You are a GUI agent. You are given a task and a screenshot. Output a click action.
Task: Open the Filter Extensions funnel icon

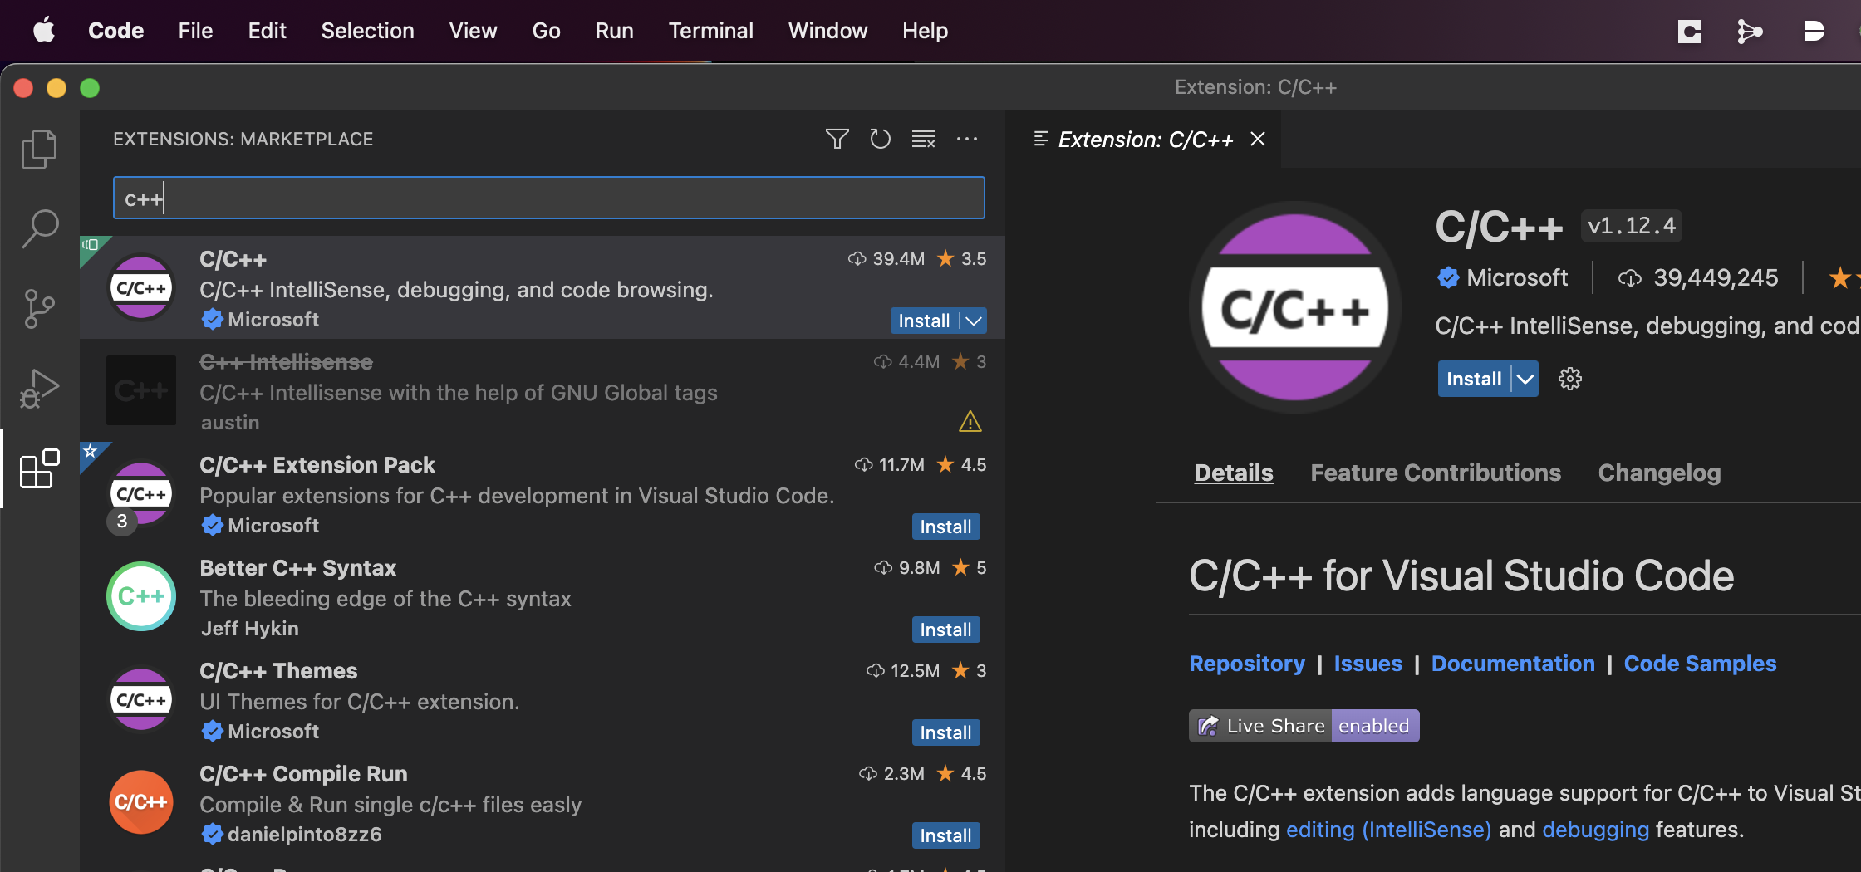pyautogui.click(x=837, y=139)
